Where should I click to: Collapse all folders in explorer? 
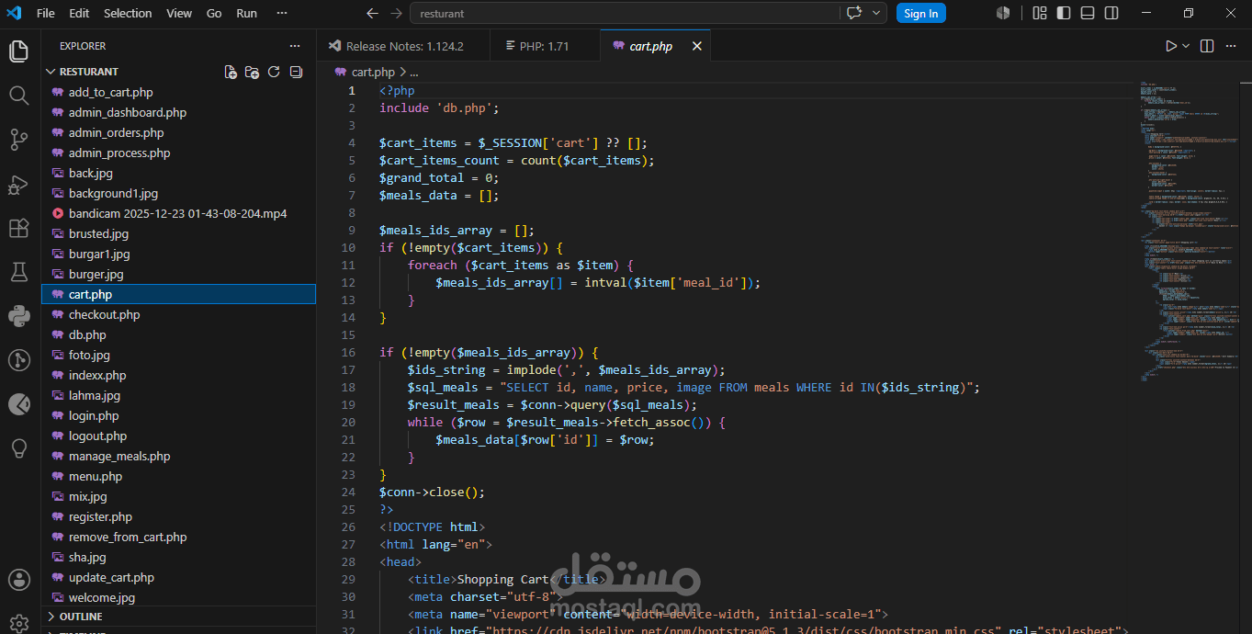pos(296,72)
